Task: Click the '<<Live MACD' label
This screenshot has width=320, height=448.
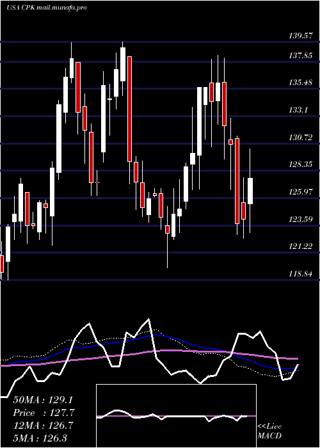Action: [269, 431]
